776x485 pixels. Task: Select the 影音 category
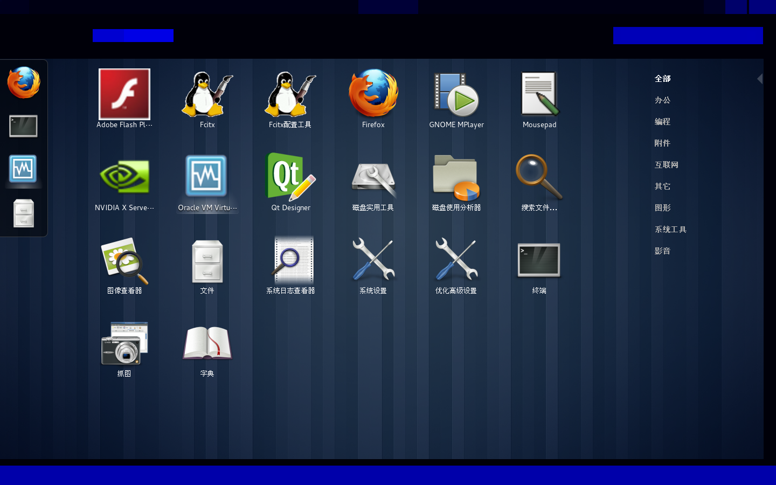point(663,251)
